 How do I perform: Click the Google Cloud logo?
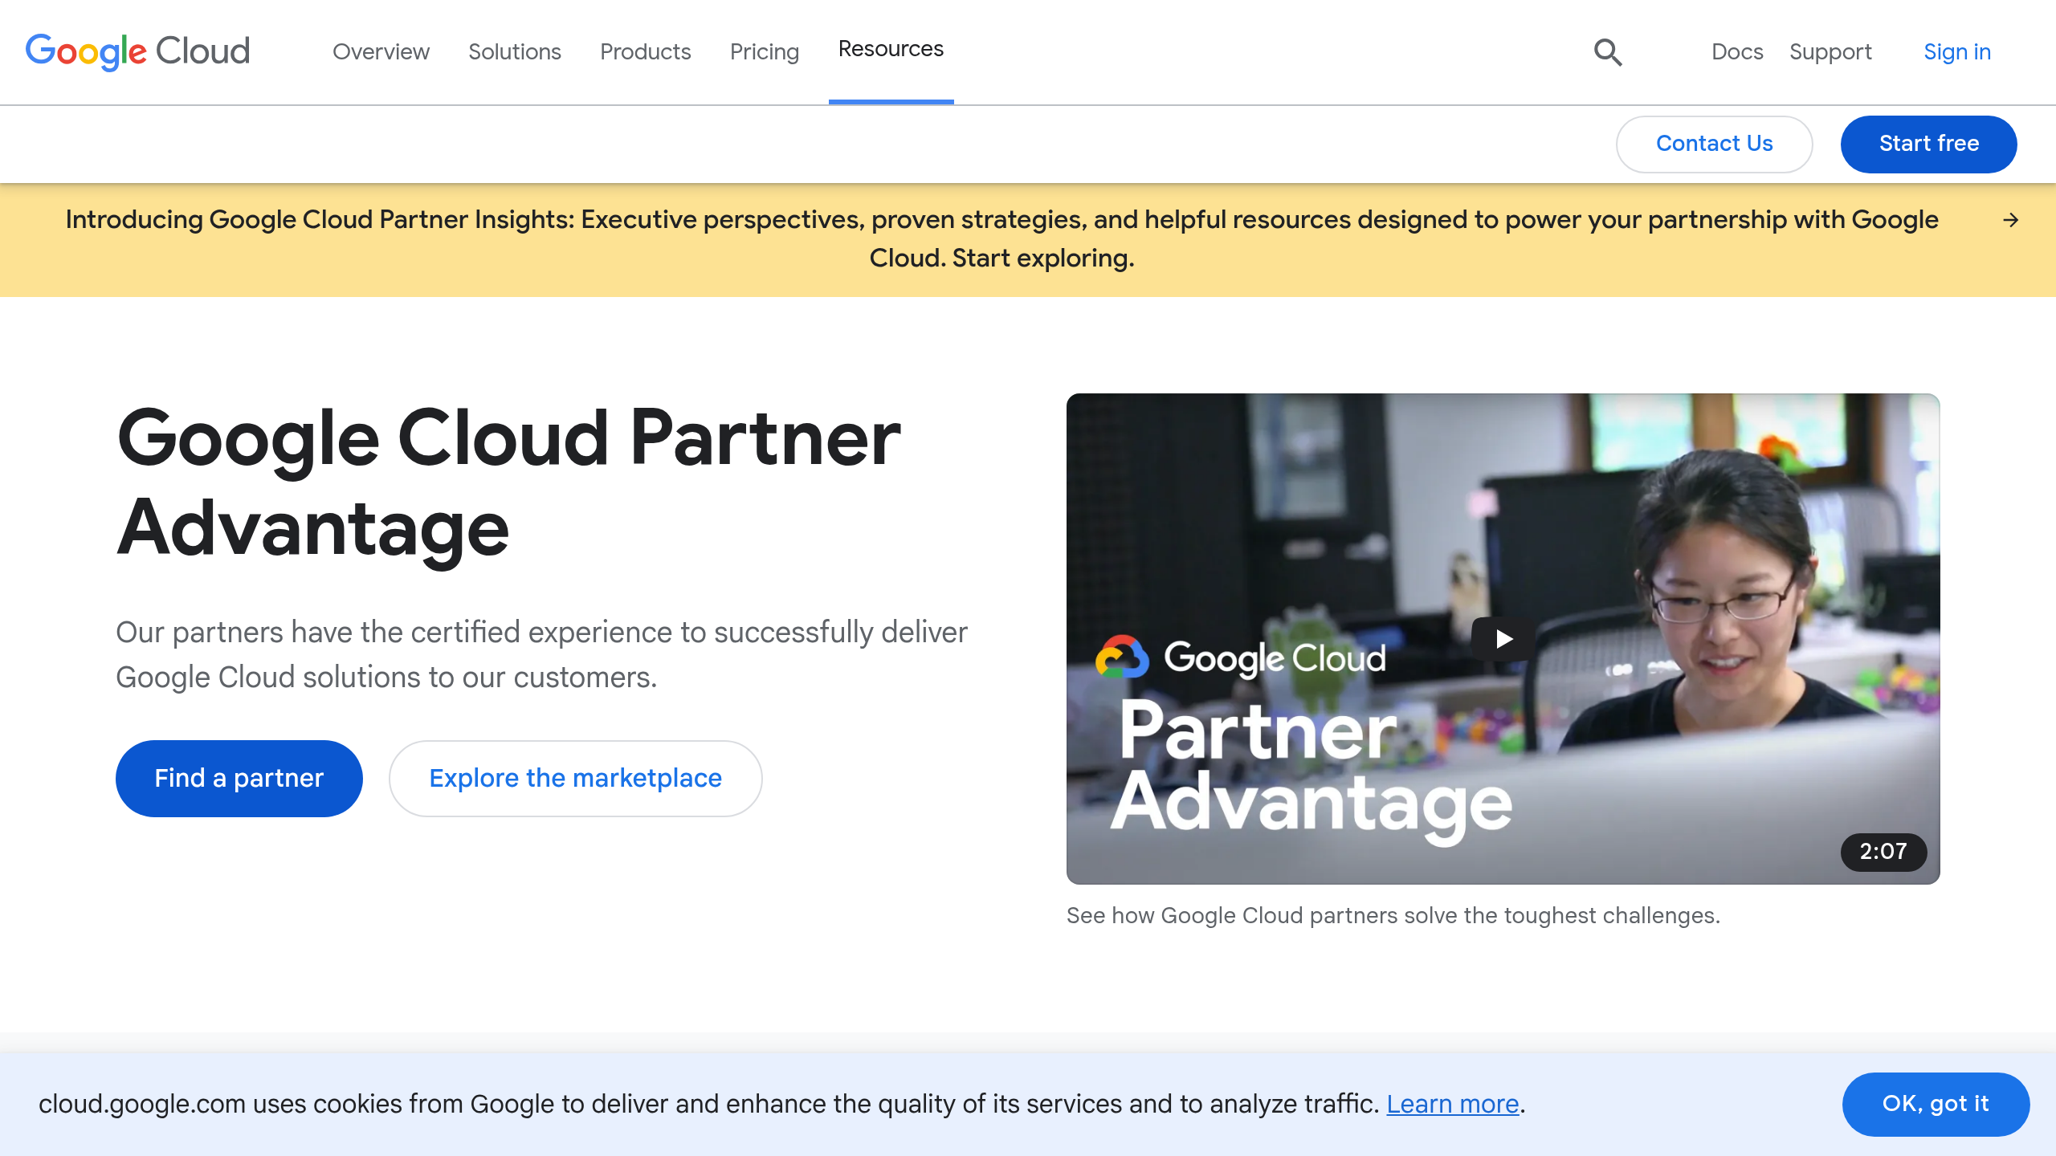click(x=137, y=51)
